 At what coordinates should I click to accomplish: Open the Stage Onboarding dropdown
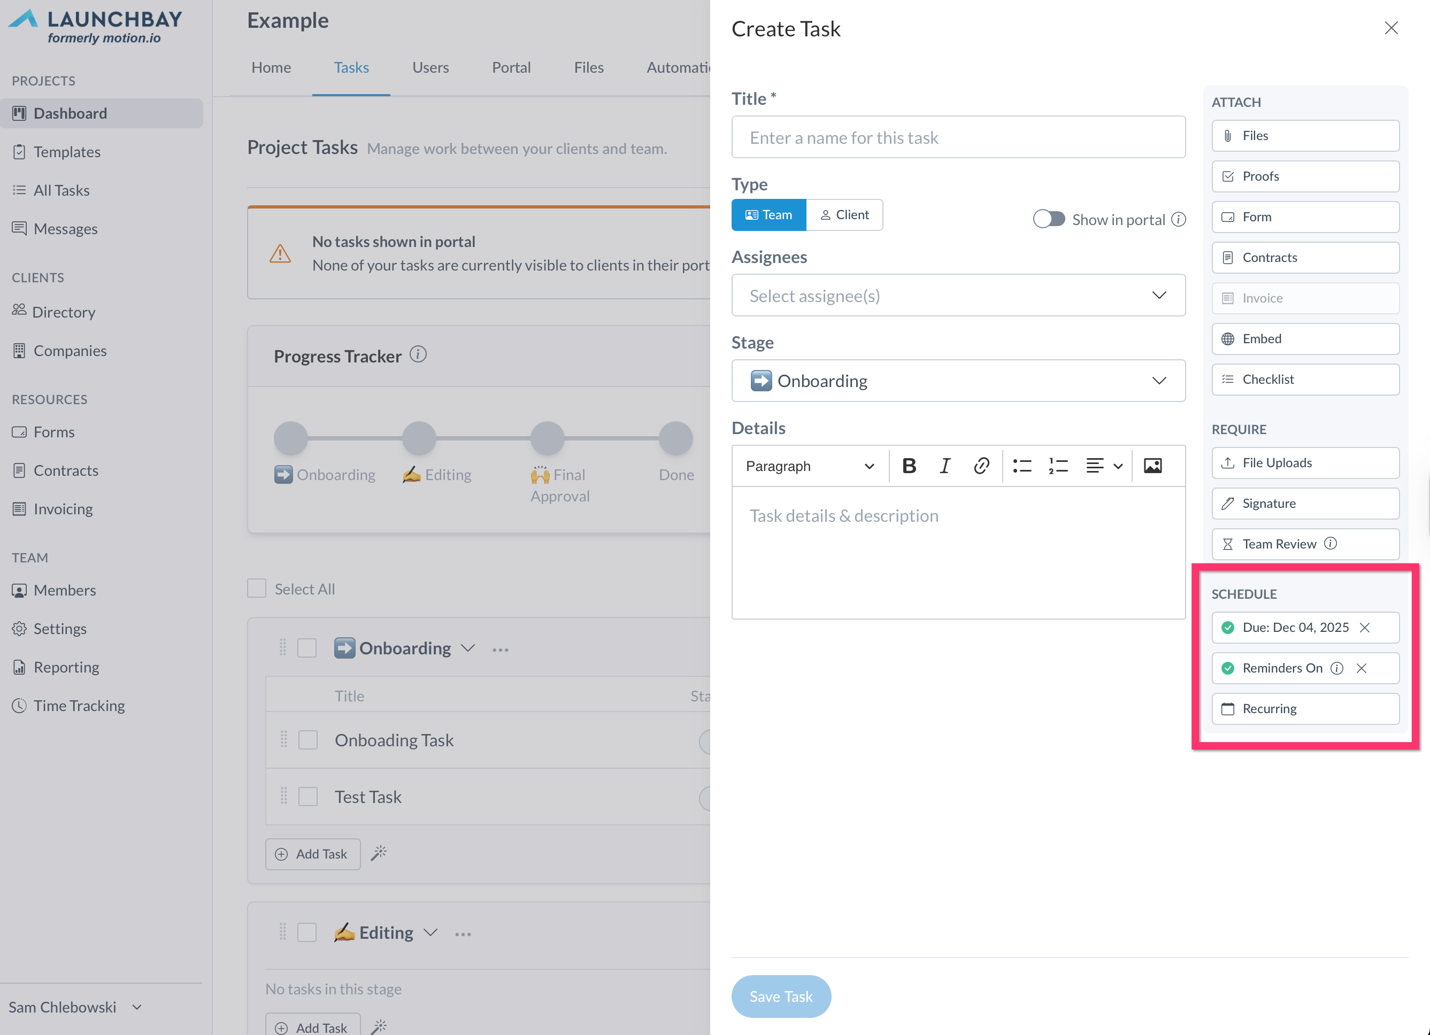pos(958,381)
